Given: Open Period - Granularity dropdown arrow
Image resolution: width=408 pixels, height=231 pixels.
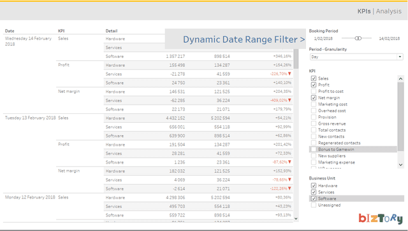Looking at the screenshot, I should [x=400, y=57].
